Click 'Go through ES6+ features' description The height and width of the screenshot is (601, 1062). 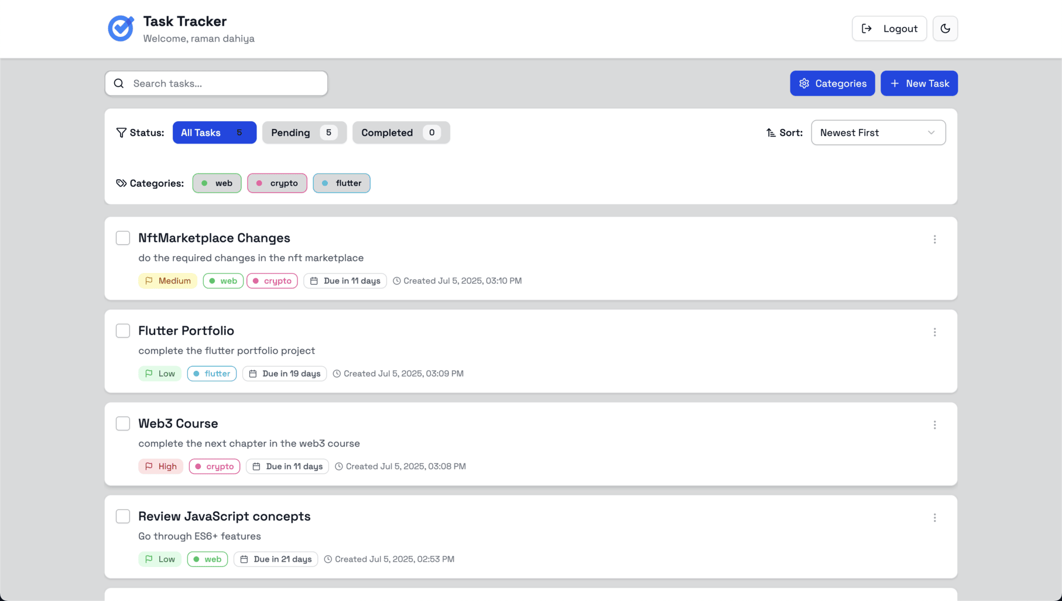[200, 536]
